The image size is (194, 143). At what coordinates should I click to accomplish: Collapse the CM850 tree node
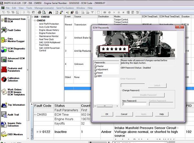click(x=35, y=21)
